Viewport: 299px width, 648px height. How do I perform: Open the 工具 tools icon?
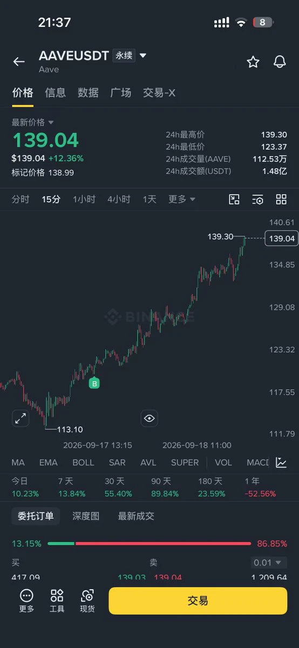pyautogui.click(x=57, y=600)
